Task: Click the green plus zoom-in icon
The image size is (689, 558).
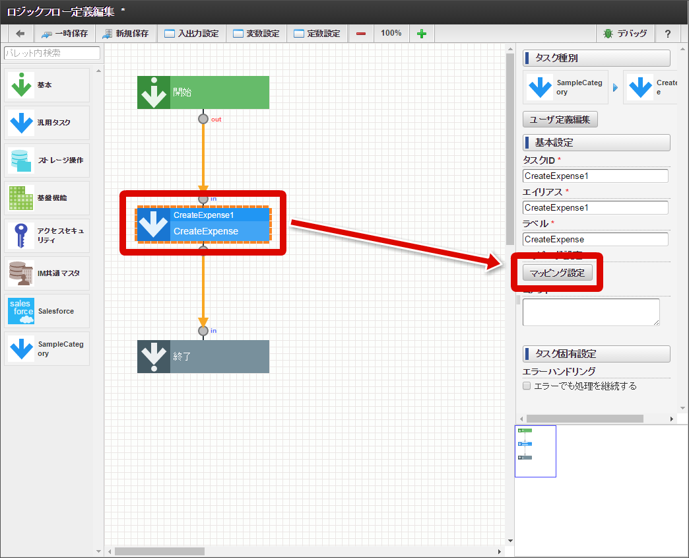Action: [422, 34]
